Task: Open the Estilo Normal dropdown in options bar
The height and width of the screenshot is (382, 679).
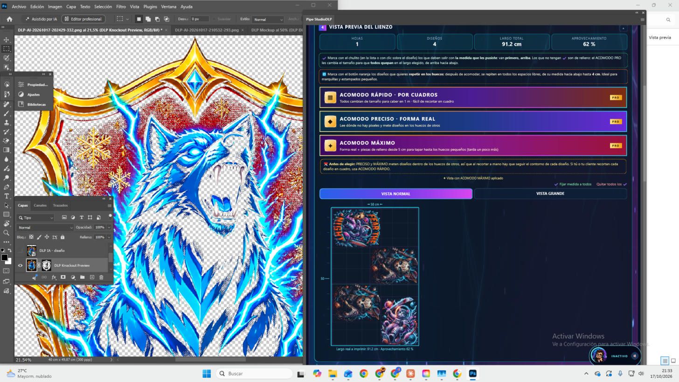Action: point(268,19)
